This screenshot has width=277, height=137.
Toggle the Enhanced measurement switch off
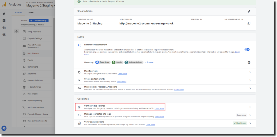[247, 50]
